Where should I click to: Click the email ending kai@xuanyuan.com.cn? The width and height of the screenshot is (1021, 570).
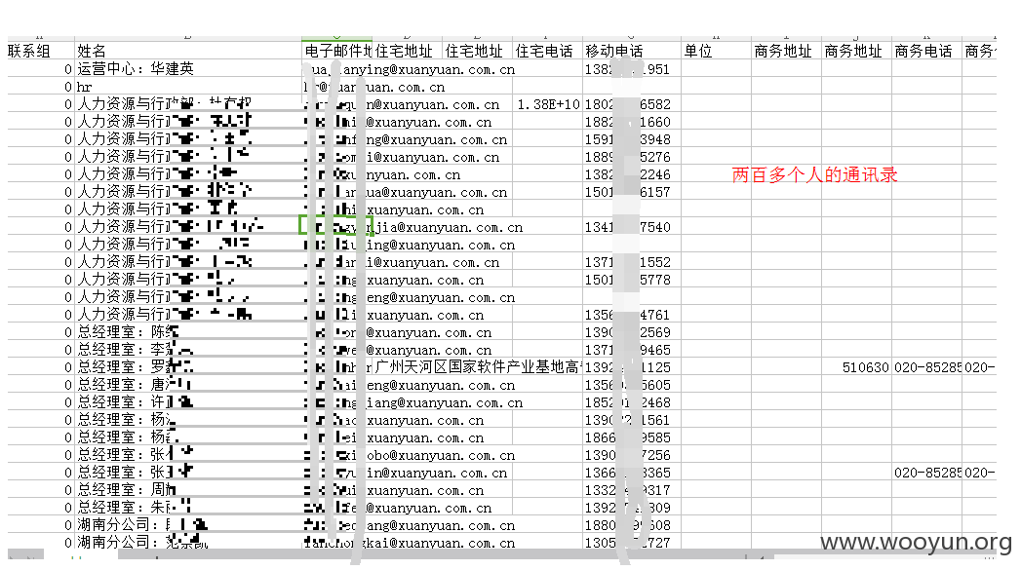411,543
